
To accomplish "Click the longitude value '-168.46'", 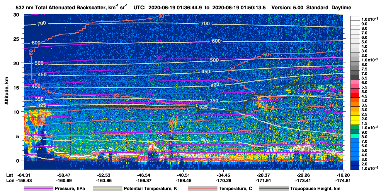I will [x=183, y=180].
